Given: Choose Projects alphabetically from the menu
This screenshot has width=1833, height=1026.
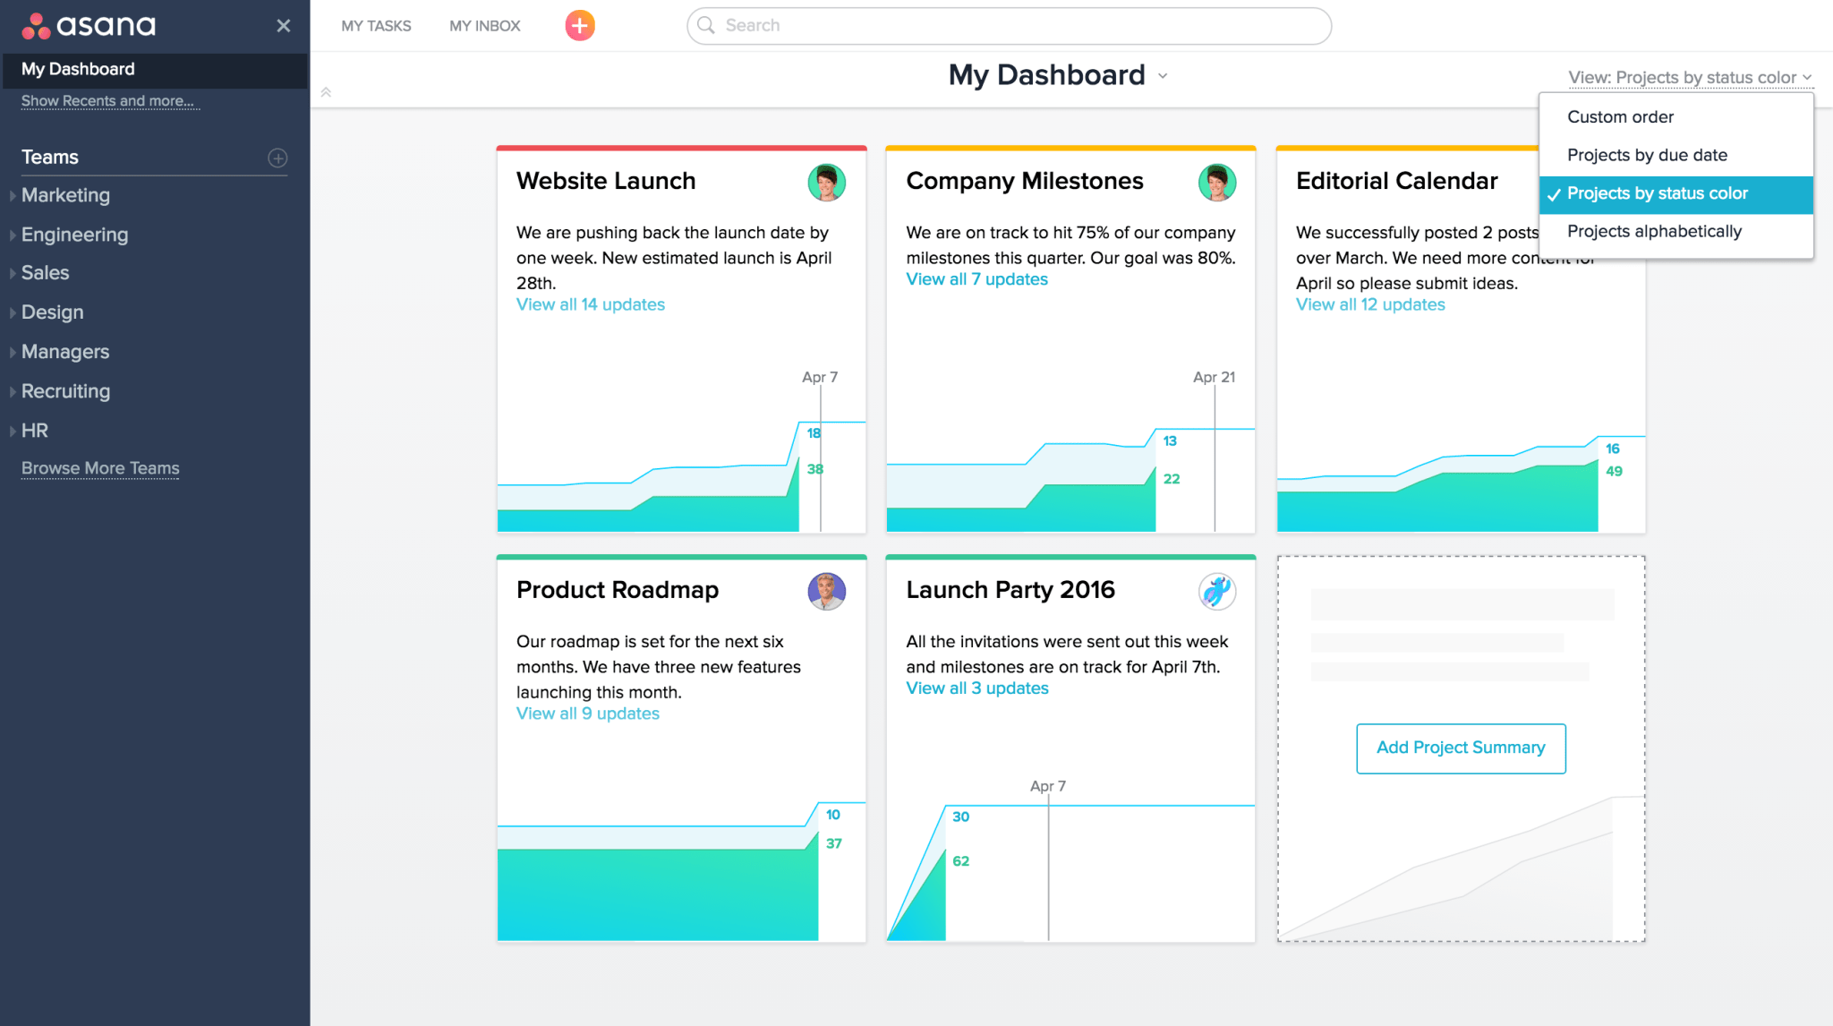Looking at the screenshot, I should [x=1654, y=231].
